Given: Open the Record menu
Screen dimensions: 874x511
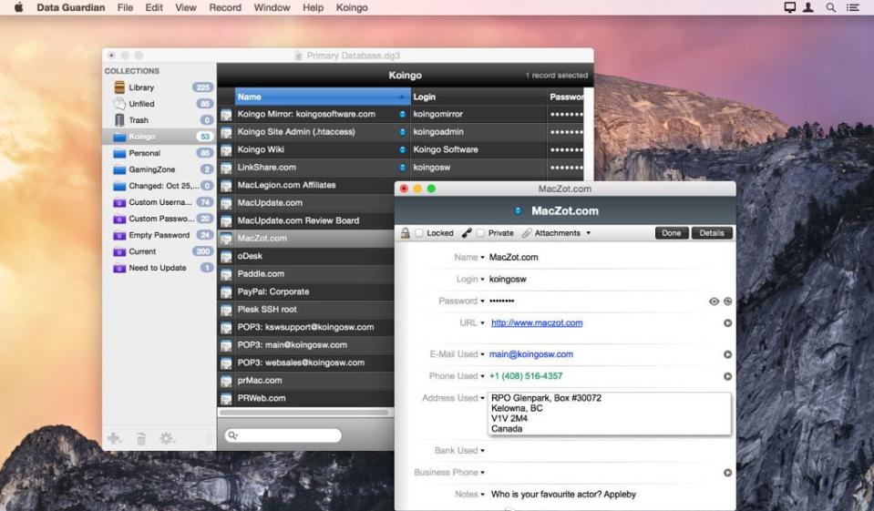Looking at the screenshot, I should (x=225, y=7).
